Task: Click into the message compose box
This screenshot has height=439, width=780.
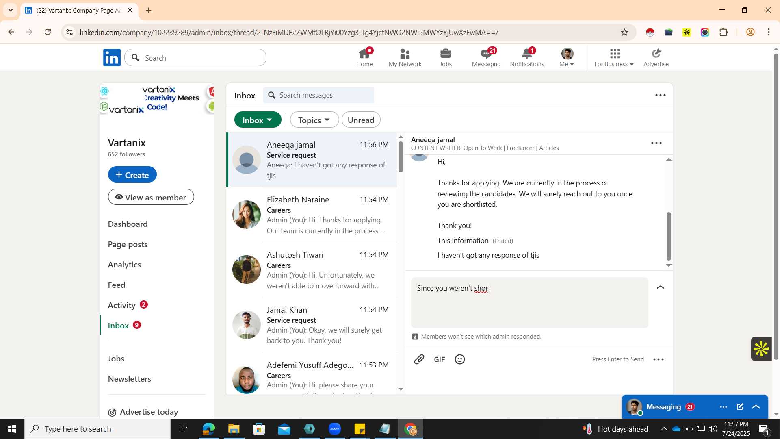Action: tap(529, 303)
